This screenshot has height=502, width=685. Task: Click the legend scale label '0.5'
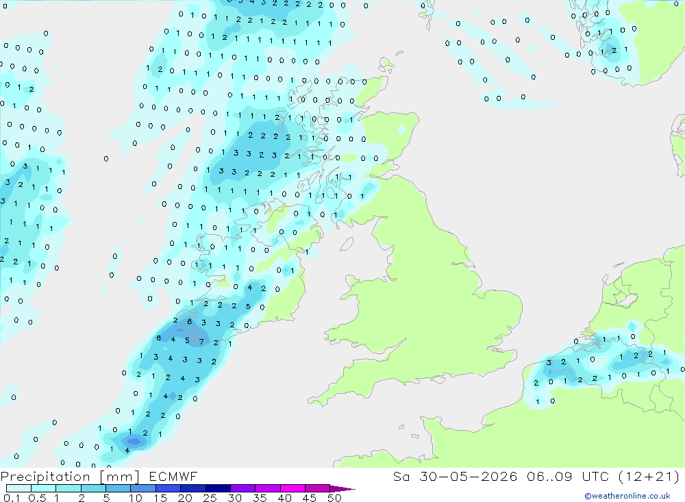tap(37, 498)
